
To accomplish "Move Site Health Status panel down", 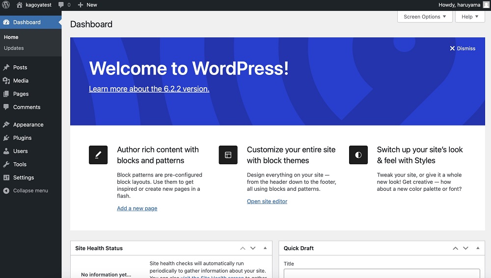I will point(253,249).
